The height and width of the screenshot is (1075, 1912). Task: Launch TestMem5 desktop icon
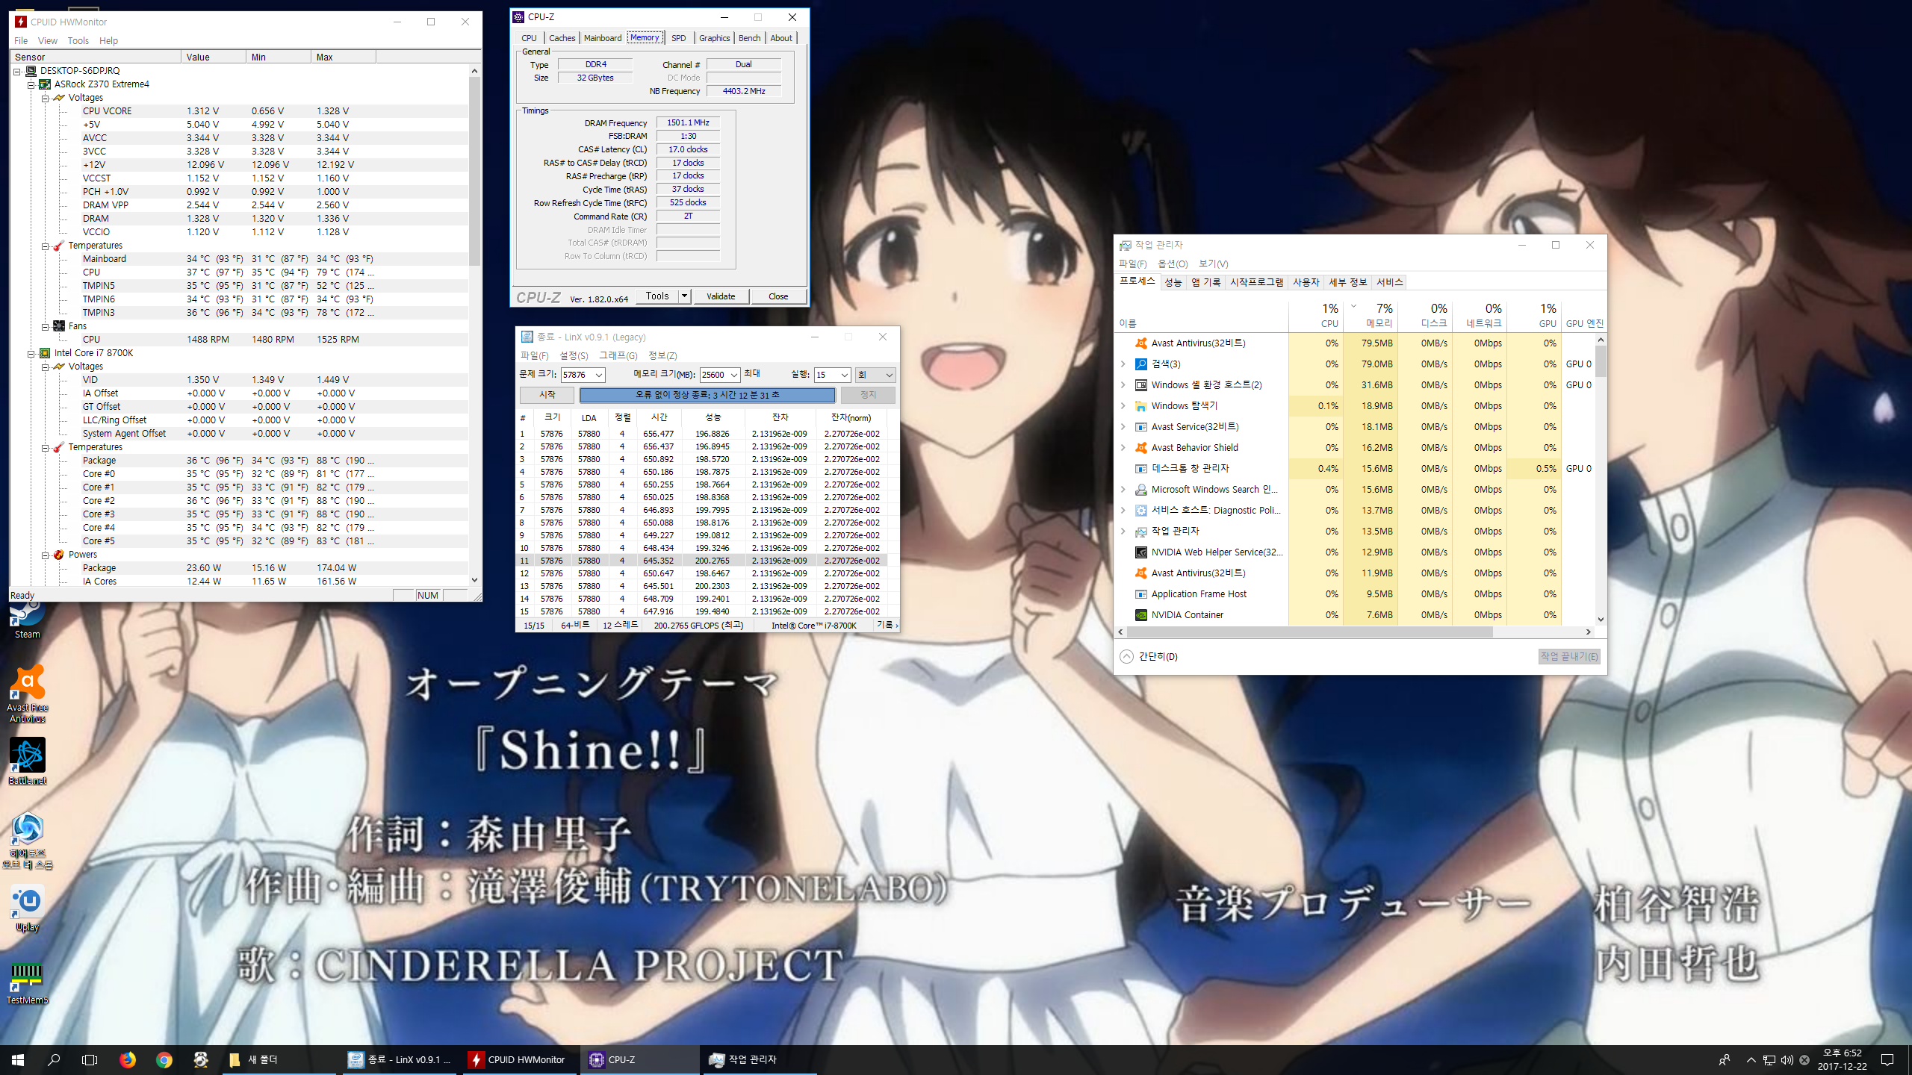coord(28,982)
